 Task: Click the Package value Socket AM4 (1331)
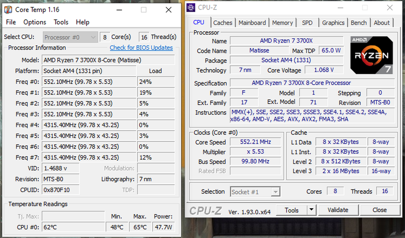pyautogui.click(x=287, y=60)
